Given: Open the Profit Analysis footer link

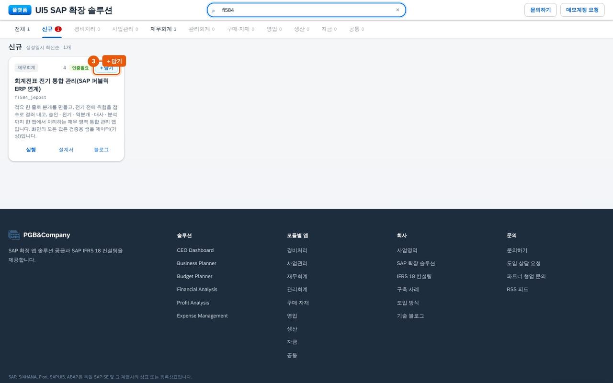Looking at the screenshot, I should [x=193, y=303].
